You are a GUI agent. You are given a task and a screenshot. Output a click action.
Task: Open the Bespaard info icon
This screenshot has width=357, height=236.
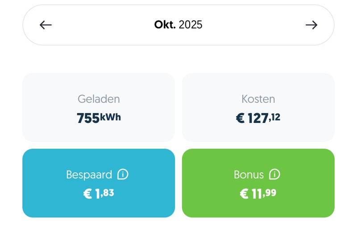pos(123,174)
